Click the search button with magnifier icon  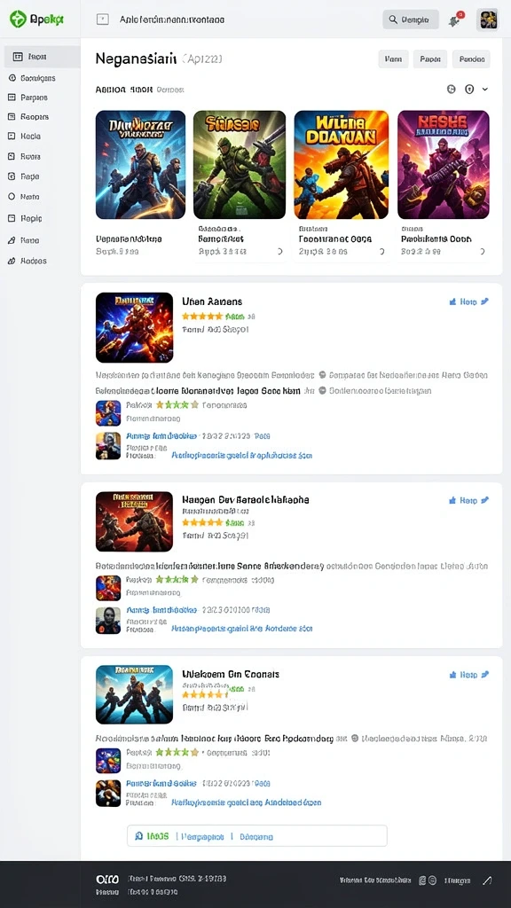pyautogui.click(x=410, y=20)
